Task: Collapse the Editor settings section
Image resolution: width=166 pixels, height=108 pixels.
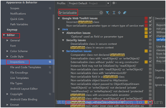Action: pos(4,35)
